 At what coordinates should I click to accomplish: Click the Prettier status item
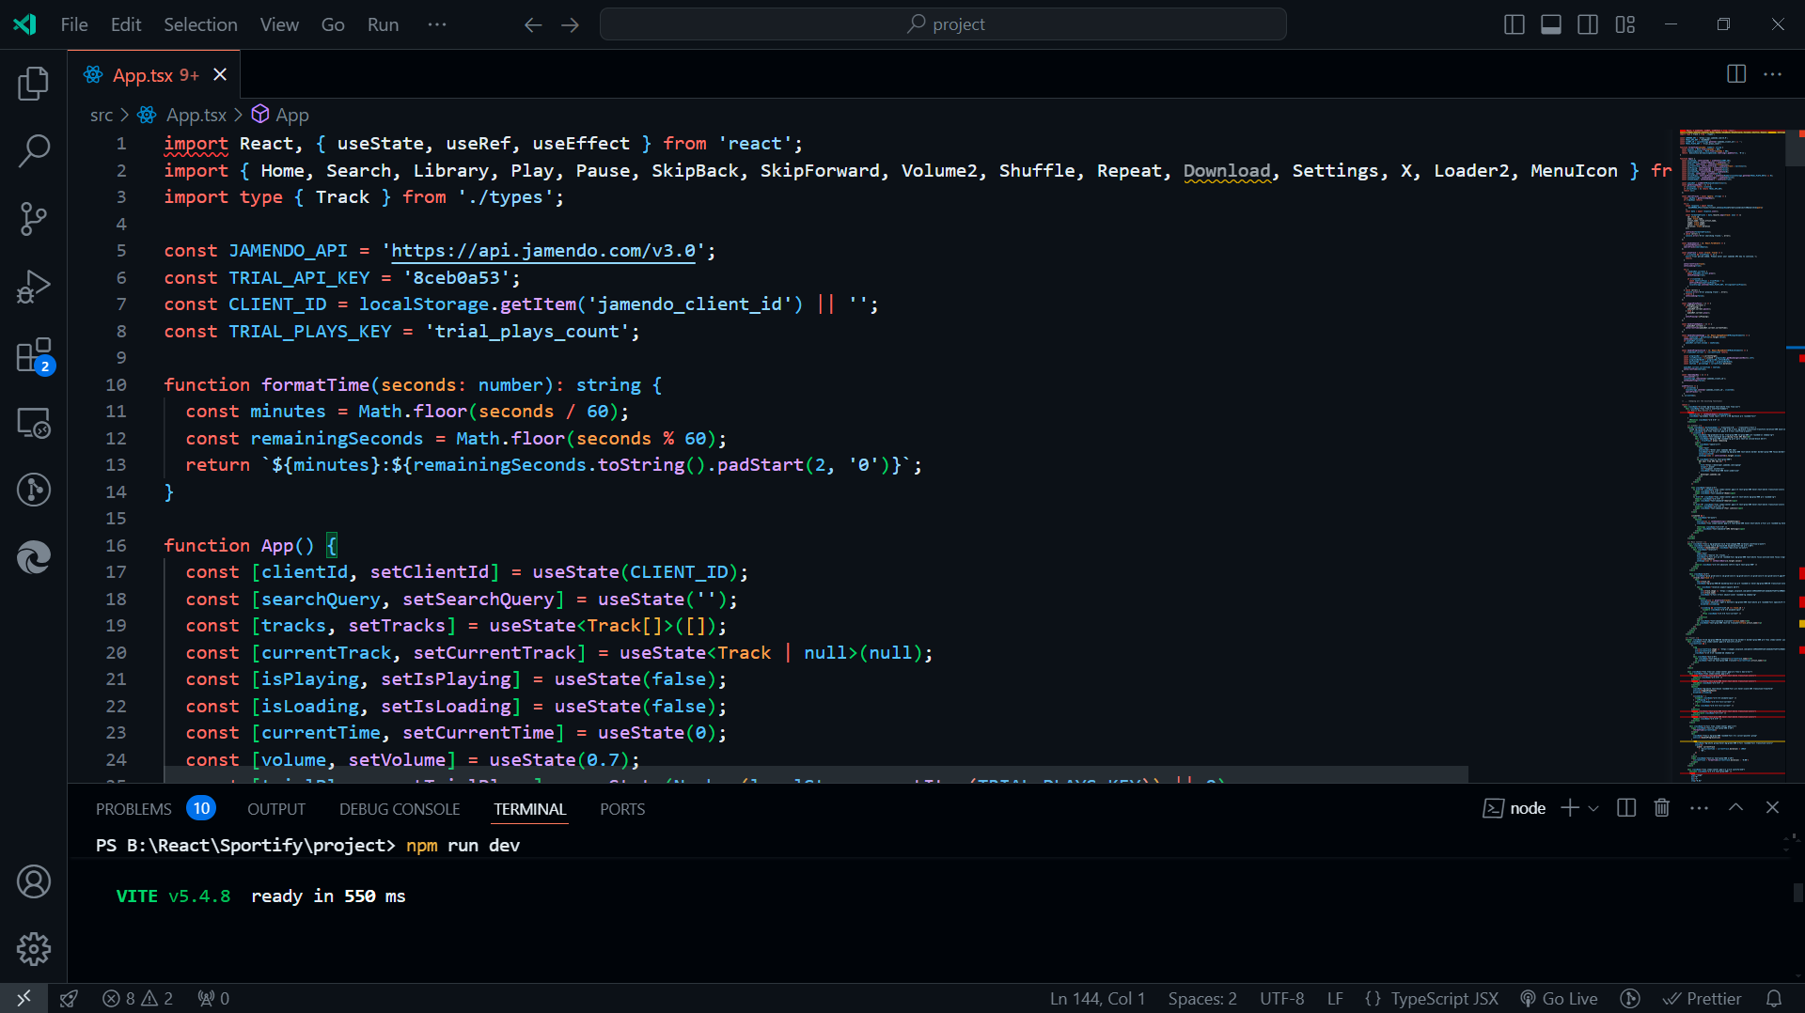click(1702, 998)
